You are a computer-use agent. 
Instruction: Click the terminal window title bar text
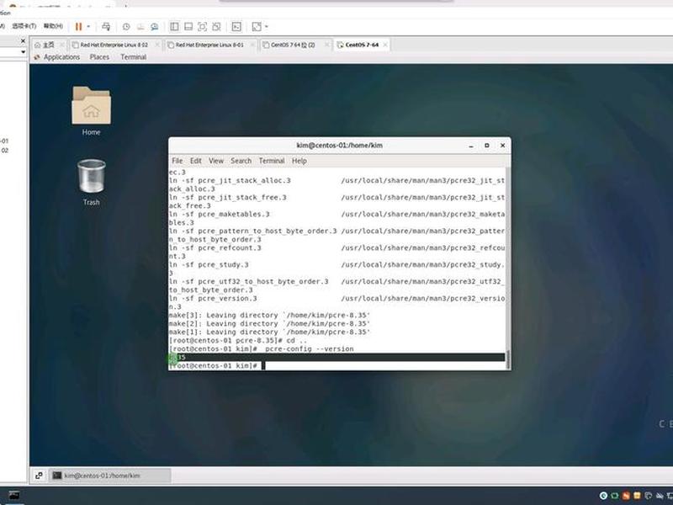pos(340,145)
